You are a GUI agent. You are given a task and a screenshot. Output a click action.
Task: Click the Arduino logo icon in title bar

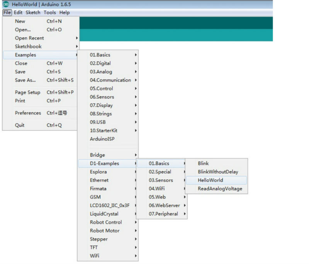click(x=6, y=4)
